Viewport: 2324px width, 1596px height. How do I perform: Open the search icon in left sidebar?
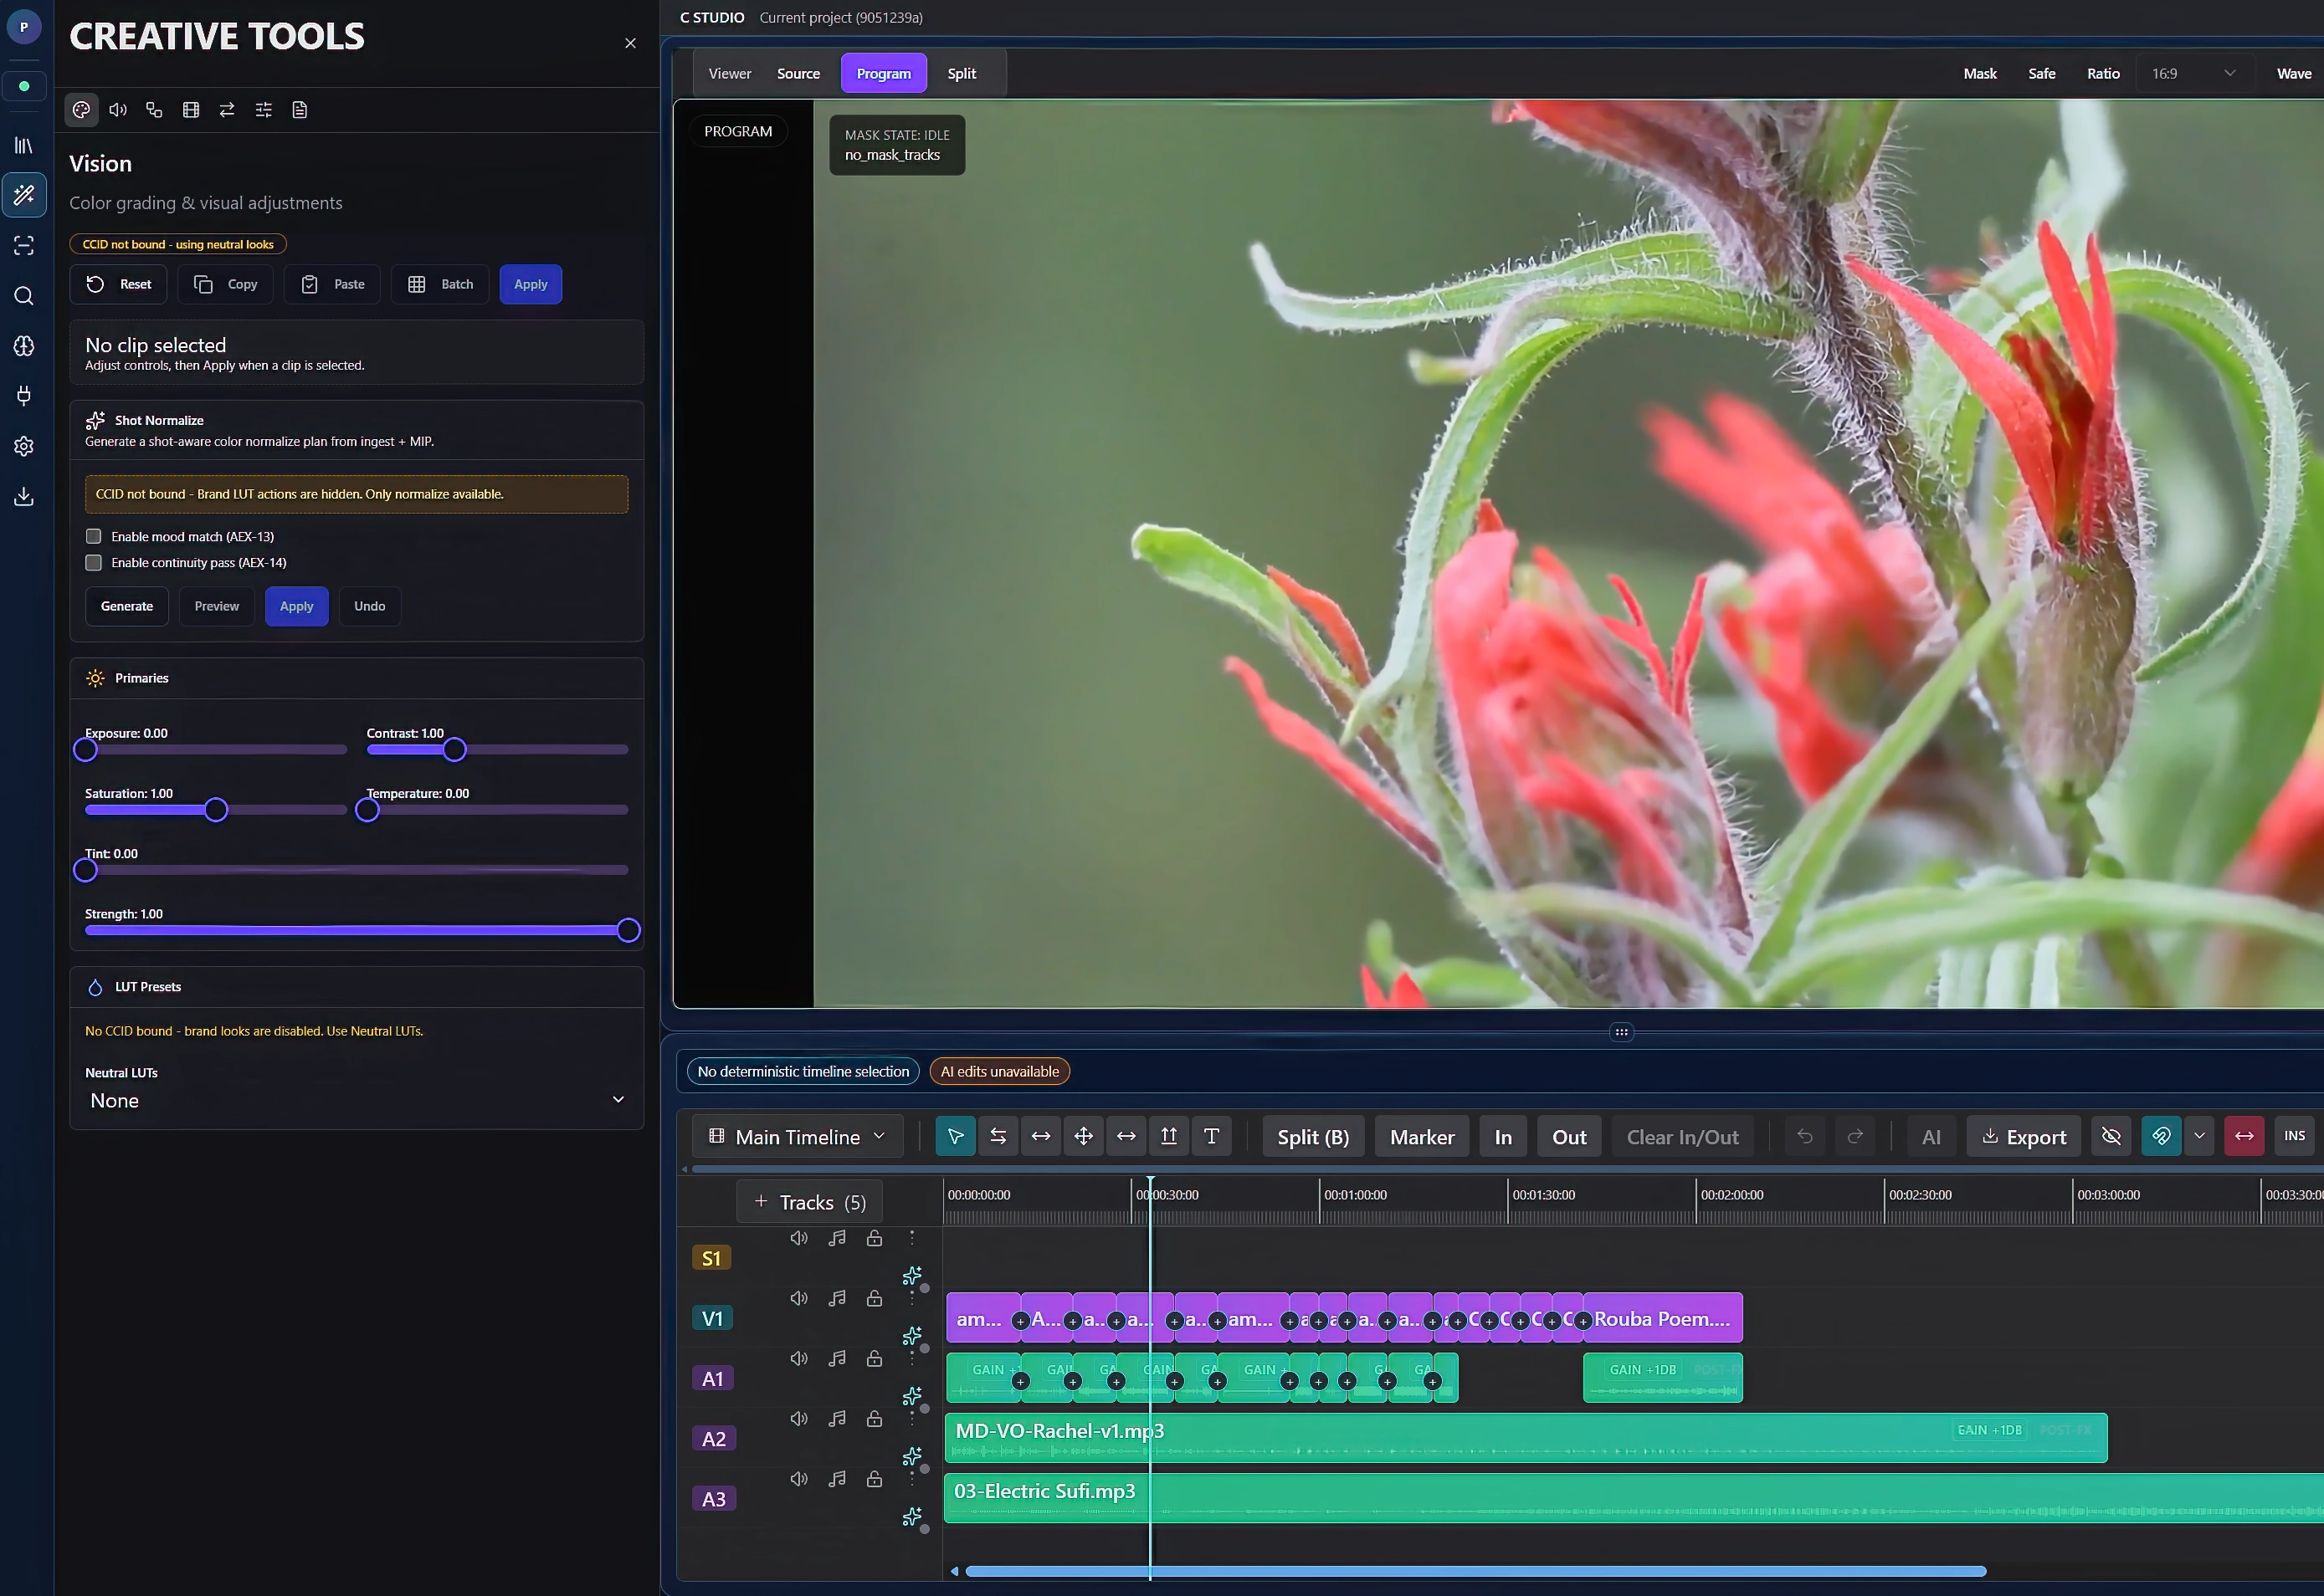click(x=24, y=296)
